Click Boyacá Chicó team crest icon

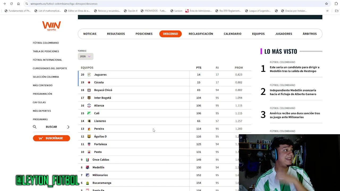coord(89,90)
